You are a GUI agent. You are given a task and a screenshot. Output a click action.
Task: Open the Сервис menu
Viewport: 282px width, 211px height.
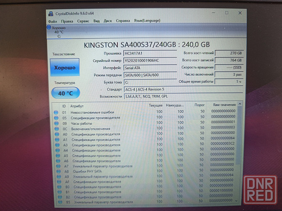[83, 21]
